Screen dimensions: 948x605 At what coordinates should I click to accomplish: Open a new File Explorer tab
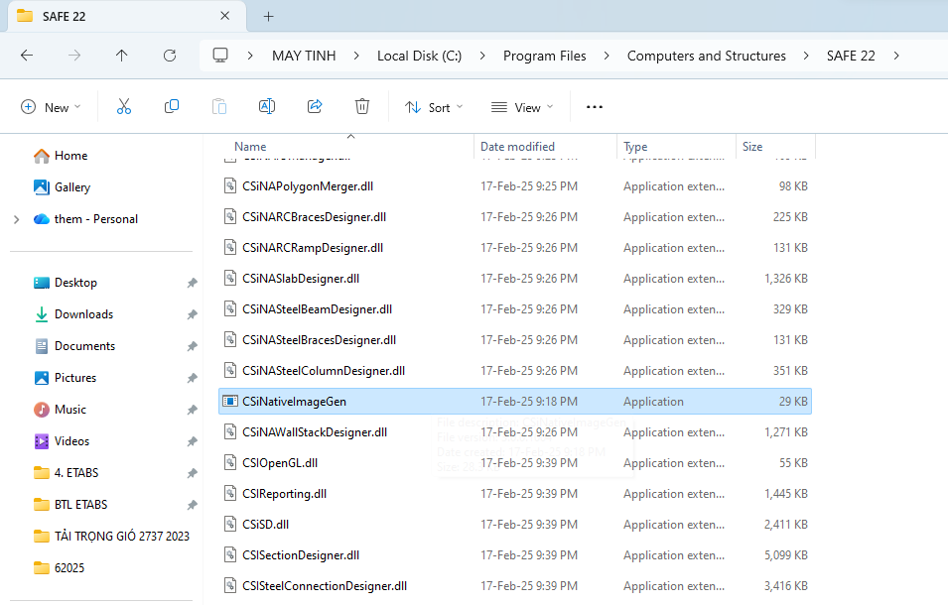click(268, 16)
